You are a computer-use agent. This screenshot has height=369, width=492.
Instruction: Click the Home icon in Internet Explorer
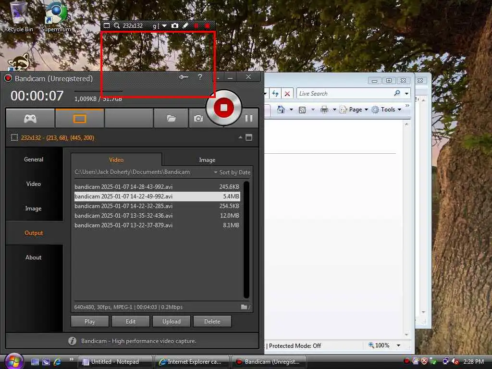tap(281, 110)
